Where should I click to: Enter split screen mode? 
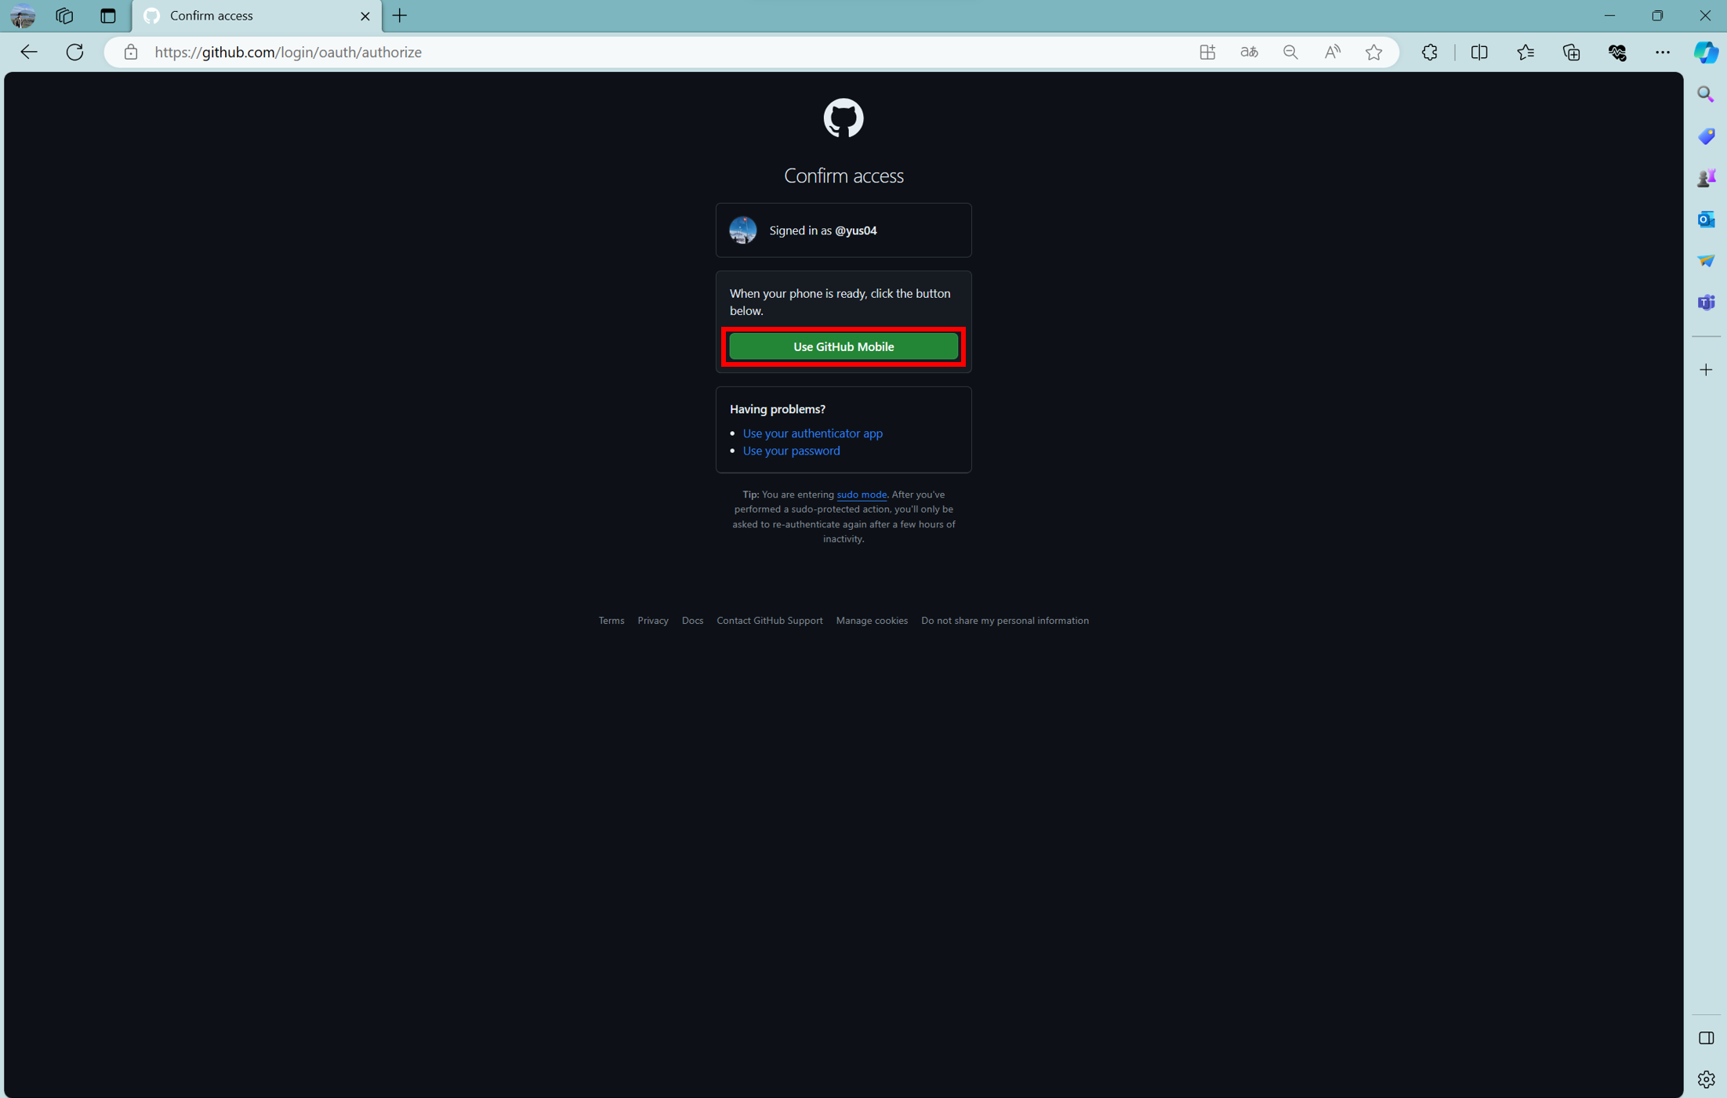click(x=1479, y=52)
